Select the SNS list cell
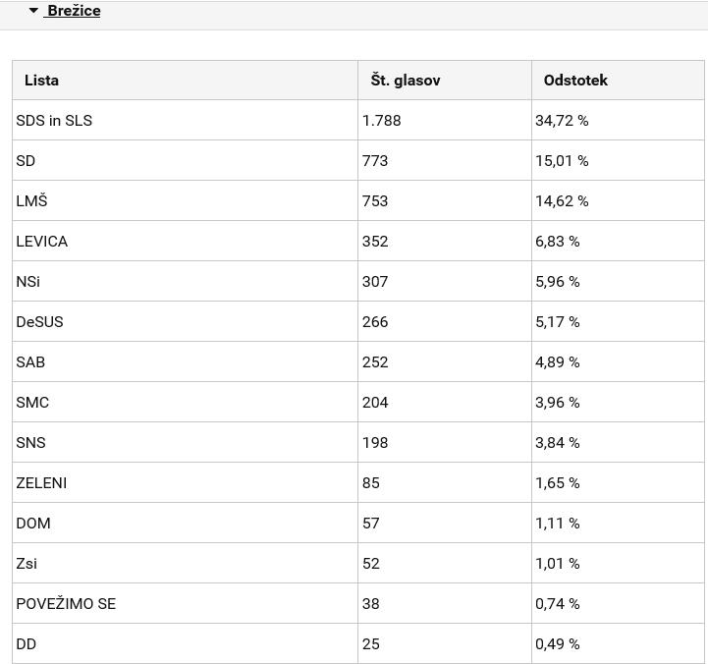The height and width of the screenshot is (664, 708). pyautogui.click(x=186, y=442)
